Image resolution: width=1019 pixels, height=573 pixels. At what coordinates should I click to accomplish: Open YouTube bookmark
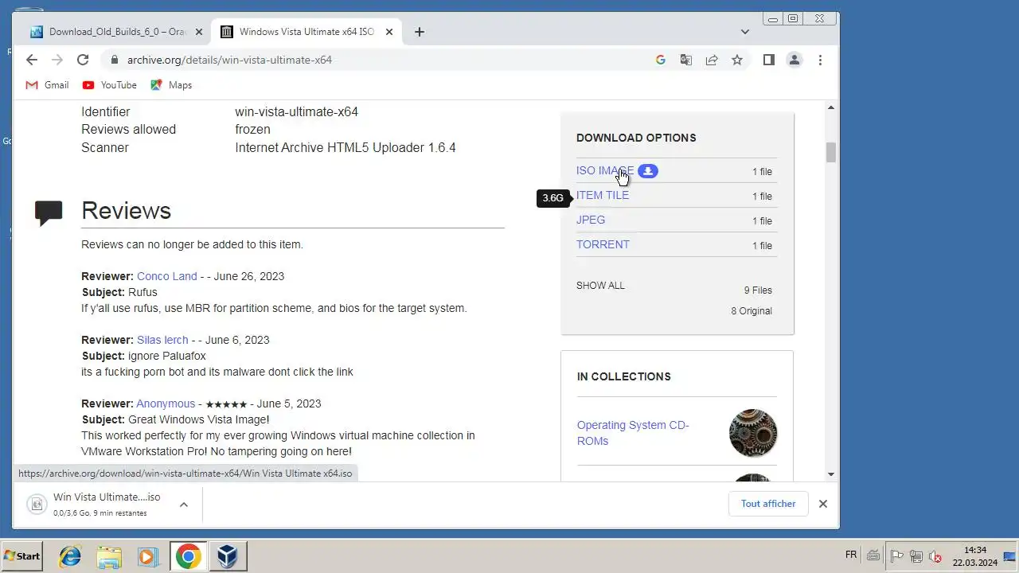click(x=109, y=85)
